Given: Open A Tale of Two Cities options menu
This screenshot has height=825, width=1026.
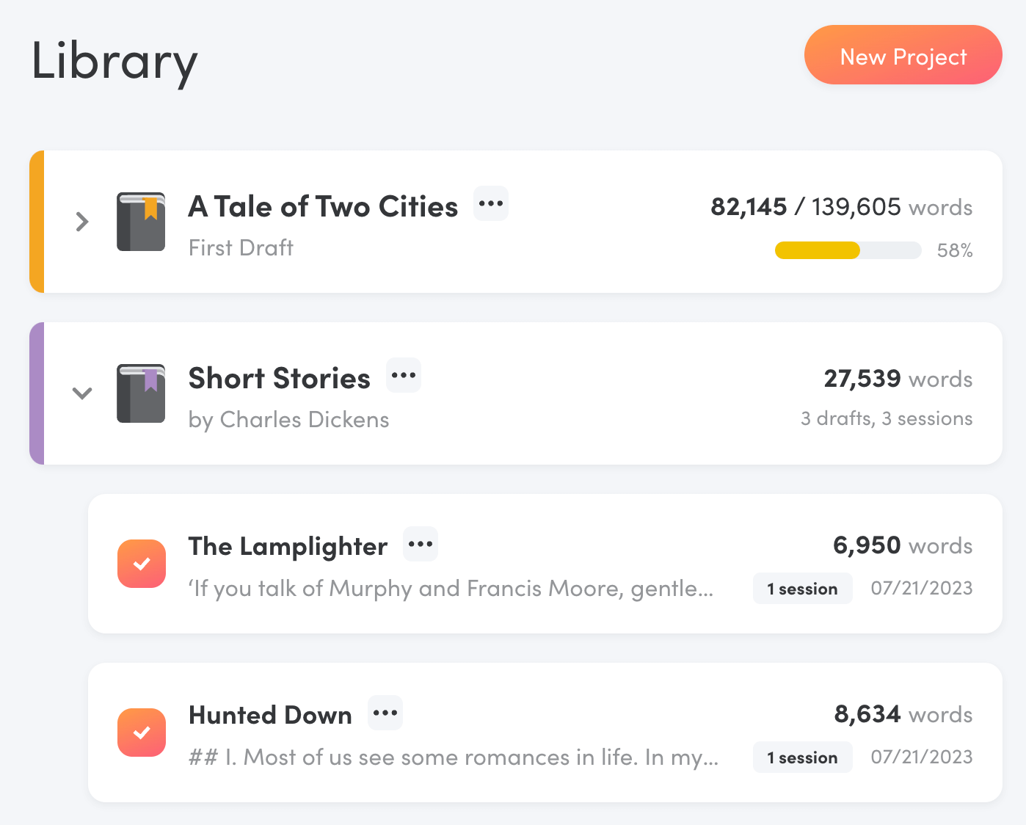Looking at the screenshot, I should pos(490,204).
